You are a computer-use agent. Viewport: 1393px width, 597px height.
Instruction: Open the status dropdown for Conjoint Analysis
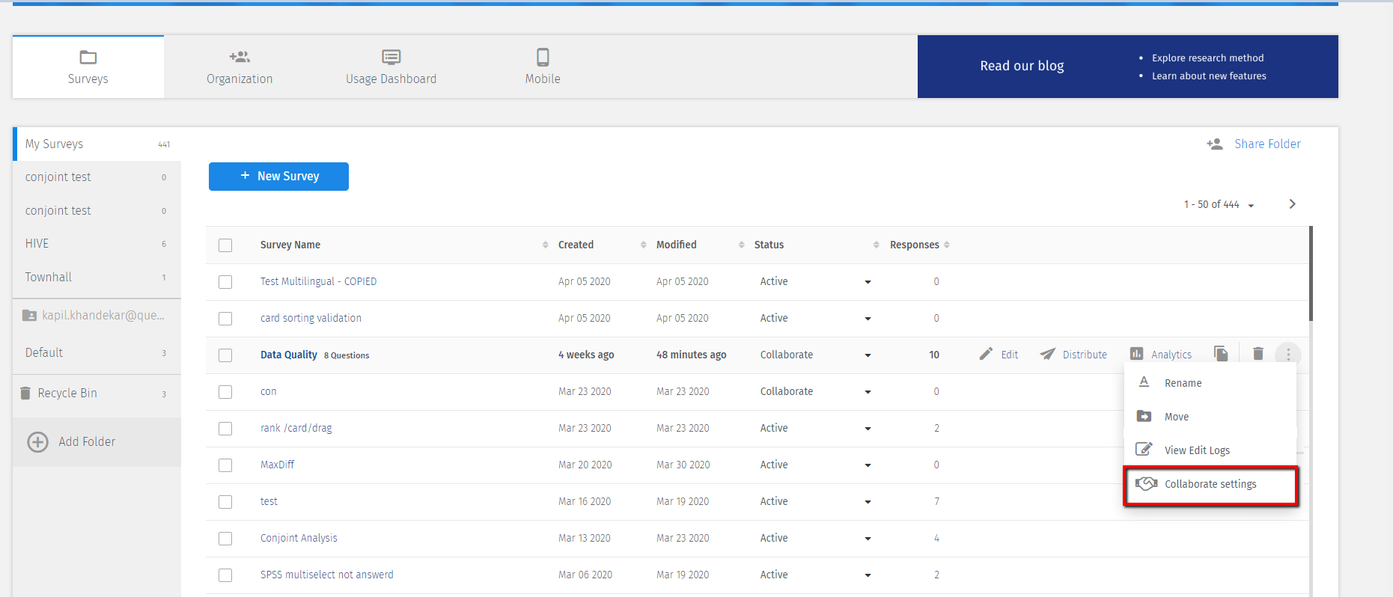[868, 539]
